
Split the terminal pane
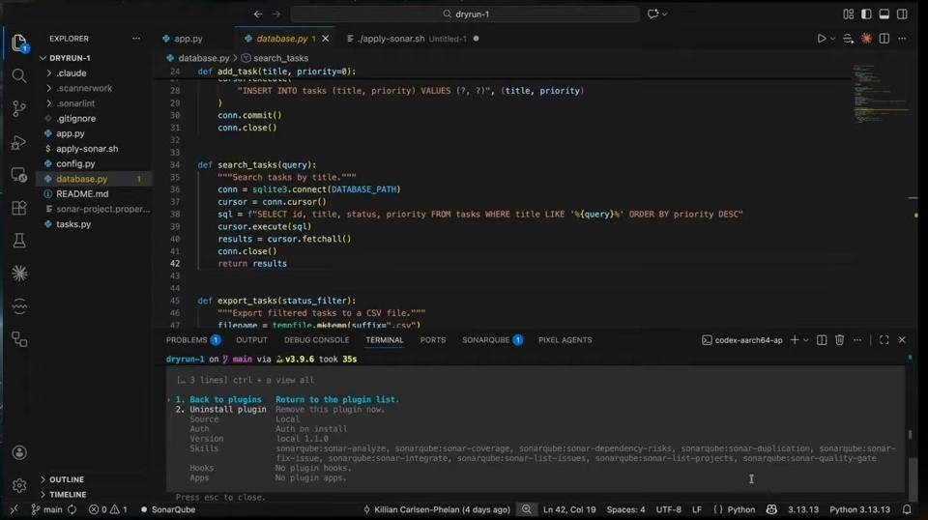click(822, 340)
